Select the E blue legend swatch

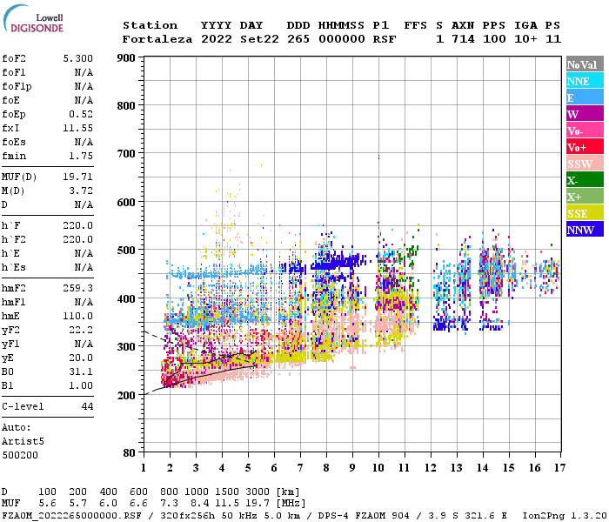point(585,97)
